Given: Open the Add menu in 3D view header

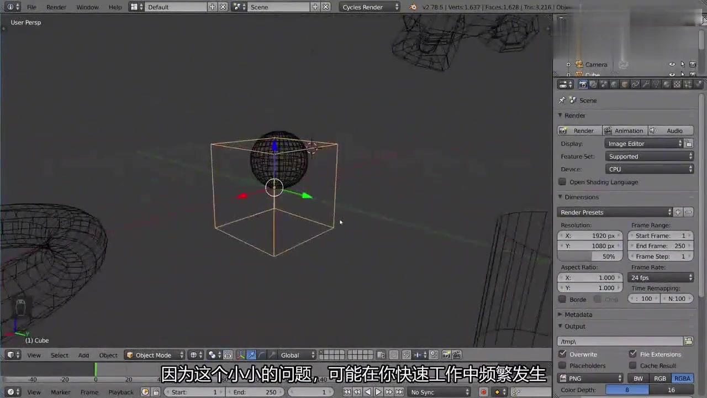Looking at the screenshot, I should 83,355.
